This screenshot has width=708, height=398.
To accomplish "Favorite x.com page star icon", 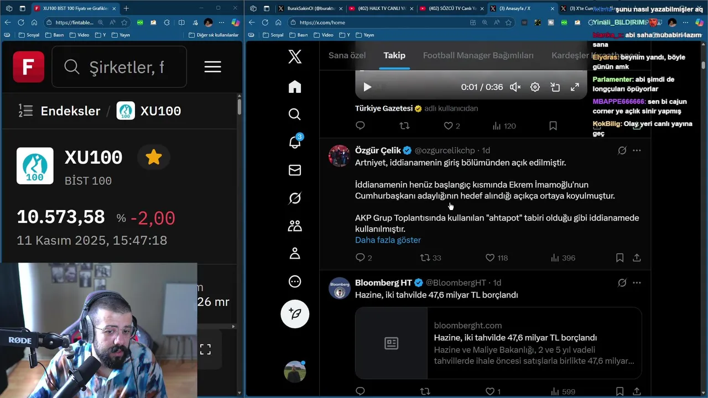I will click(x=508, y=22).
